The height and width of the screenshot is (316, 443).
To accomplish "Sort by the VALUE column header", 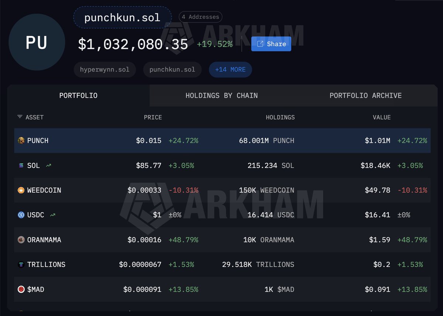I will pyautogui.click(x=381, y=117).
